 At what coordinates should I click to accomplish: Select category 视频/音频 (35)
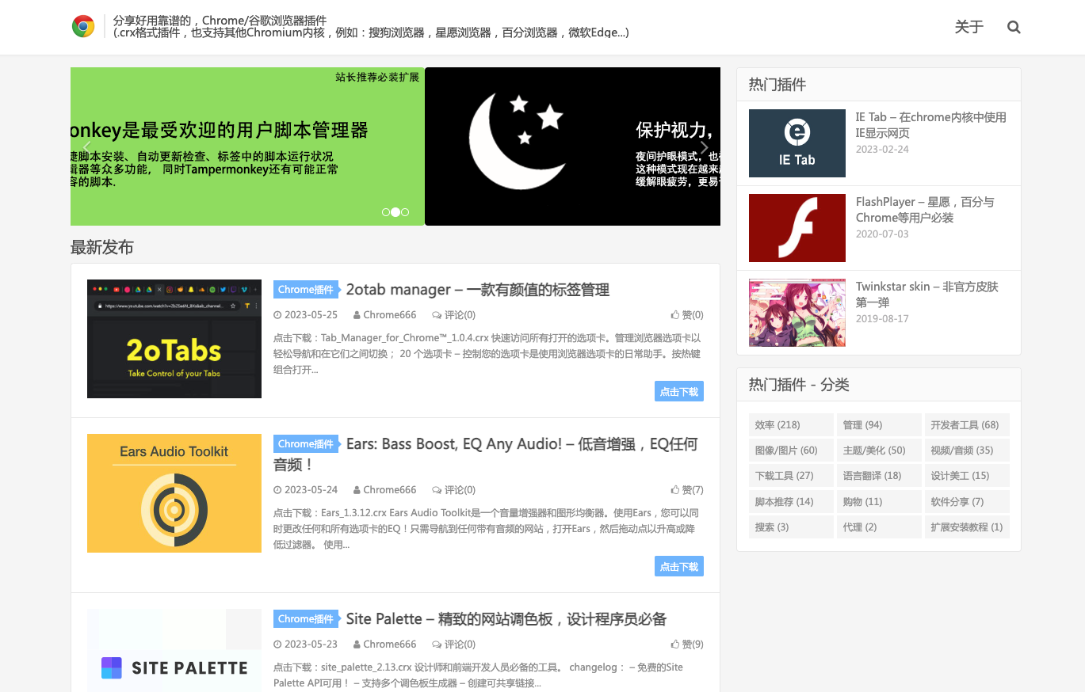point(967,451)
